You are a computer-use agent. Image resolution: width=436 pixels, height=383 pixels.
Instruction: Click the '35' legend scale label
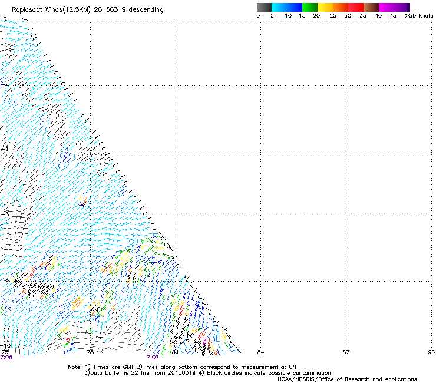click(363, 16)
